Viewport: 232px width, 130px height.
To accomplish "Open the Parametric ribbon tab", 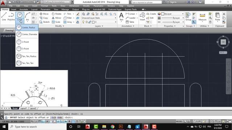I will pos(46,9).
